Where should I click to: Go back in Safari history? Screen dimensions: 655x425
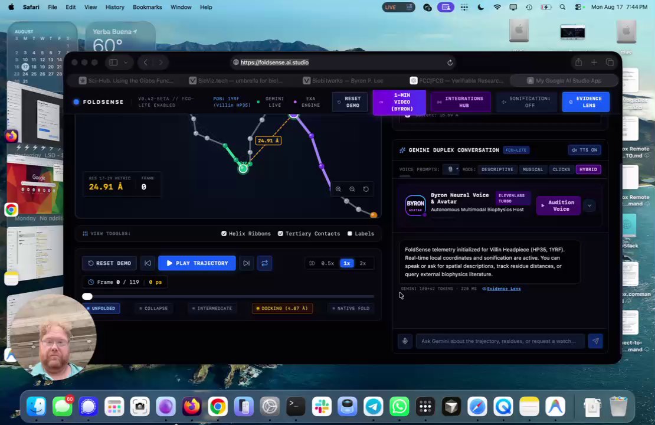pos(145,63)
